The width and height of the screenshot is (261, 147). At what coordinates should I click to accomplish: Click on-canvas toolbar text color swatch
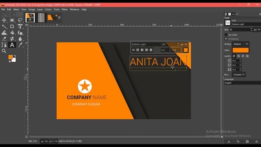click(x=186, y=50)
